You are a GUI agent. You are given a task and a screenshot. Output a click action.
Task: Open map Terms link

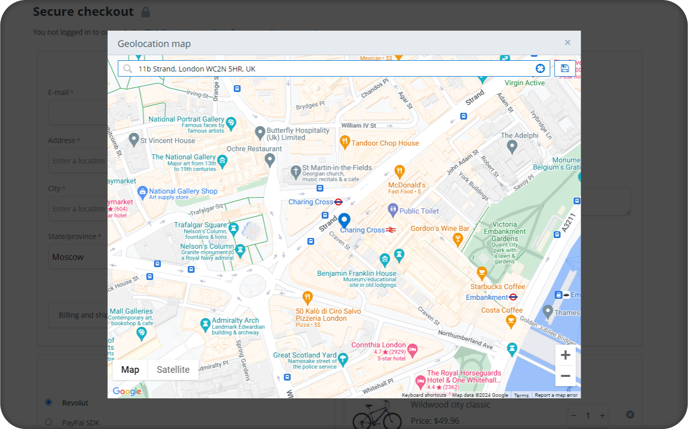(x=521, y=395)
